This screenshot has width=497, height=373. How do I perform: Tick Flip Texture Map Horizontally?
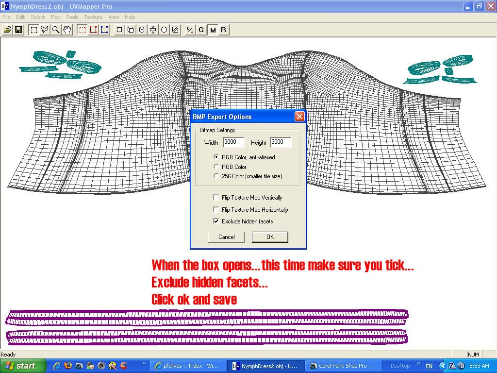(x=216, y=210)
